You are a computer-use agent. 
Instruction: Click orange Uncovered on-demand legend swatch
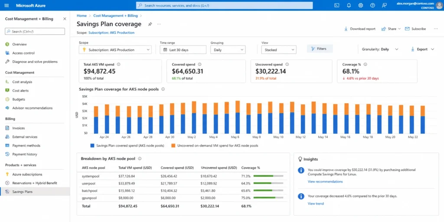pos(173,146)
